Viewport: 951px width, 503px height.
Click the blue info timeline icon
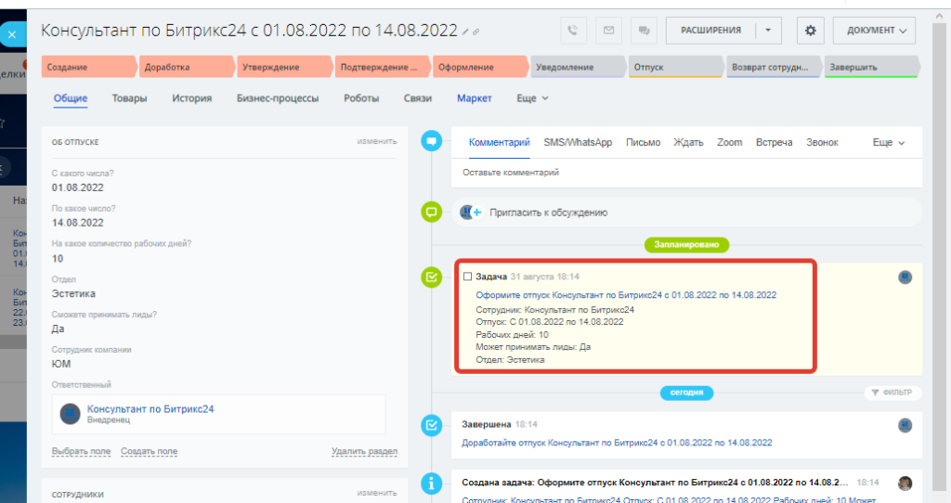coord(431,483)
